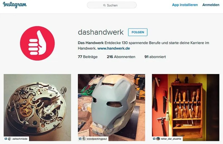The height and width of the screenshot is (144, 223).
Task: View the 216 Abonnenten list
Action: click(x=121, y=57)
